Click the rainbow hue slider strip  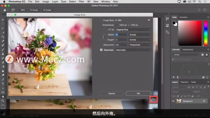(206, 33)
